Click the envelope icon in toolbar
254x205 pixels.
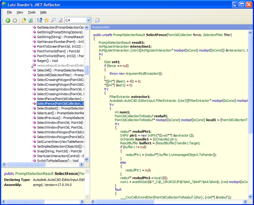click(x=97, y=20)
